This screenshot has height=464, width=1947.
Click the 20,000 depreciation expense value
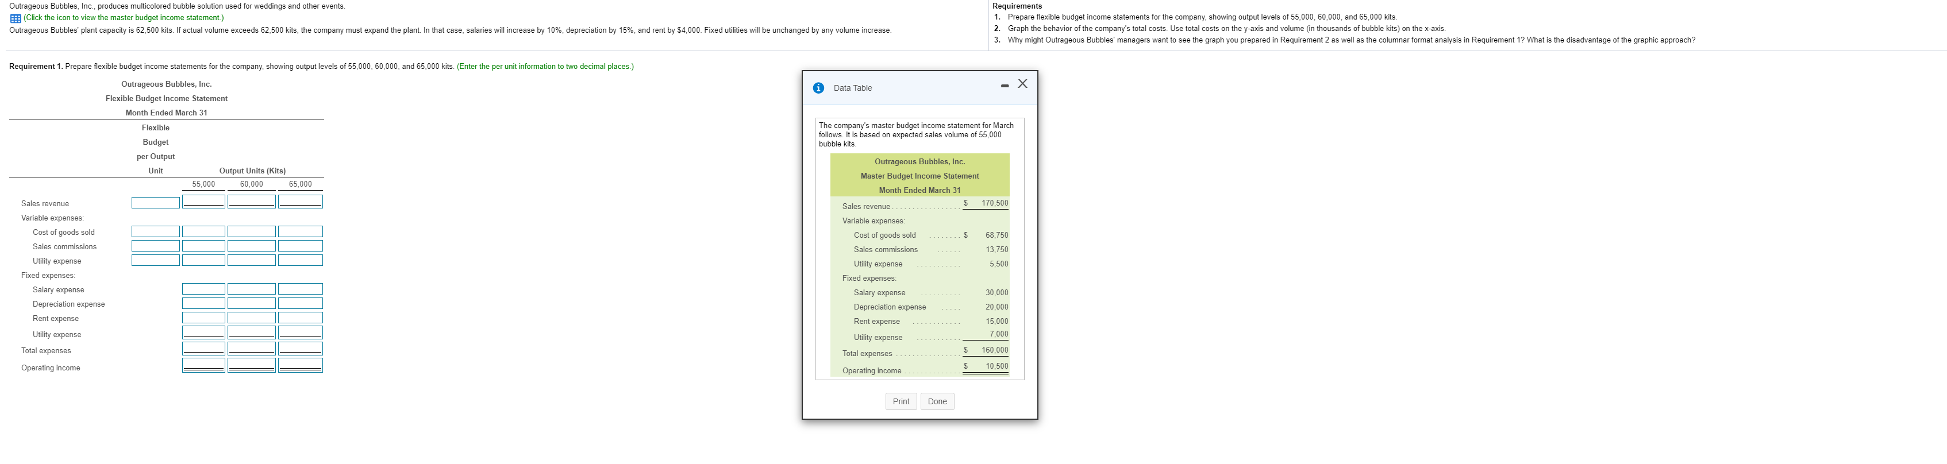pos(996,307)
